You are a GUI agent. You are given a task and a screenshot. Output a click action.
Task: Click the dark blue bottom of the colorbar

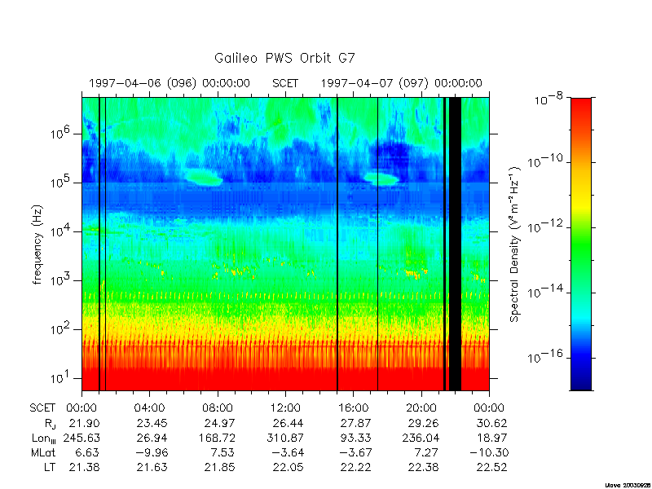(x=581, y=382)
